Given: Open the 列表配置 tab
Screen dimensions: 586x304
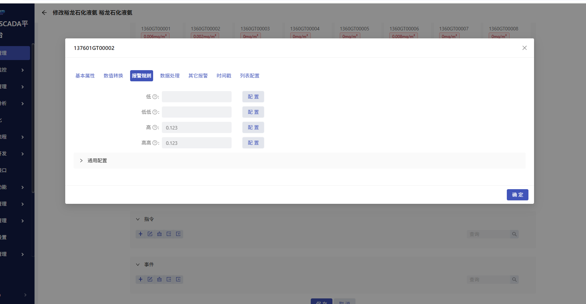Looking at the screenshot, I should [x=250, y=76].
